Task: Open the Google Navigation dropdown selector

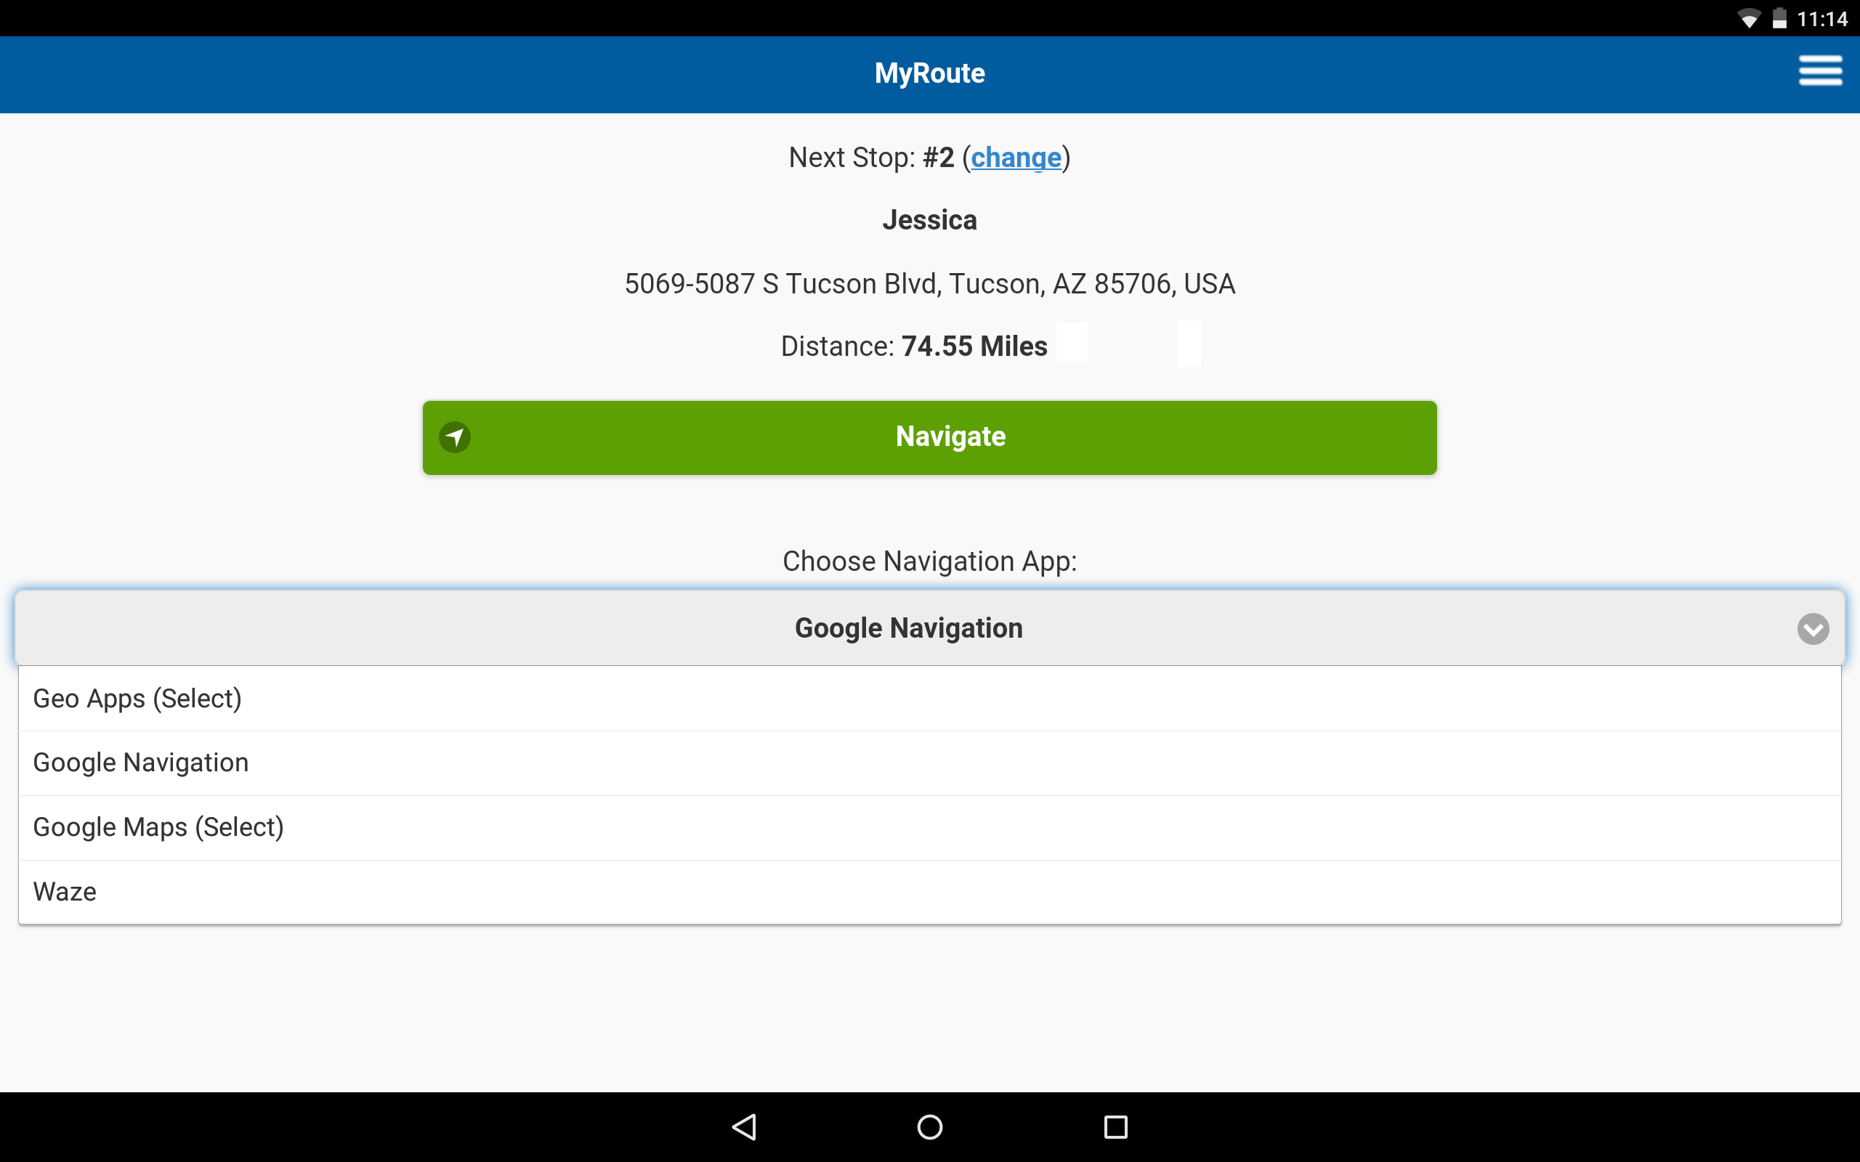Action: point(929,628)
